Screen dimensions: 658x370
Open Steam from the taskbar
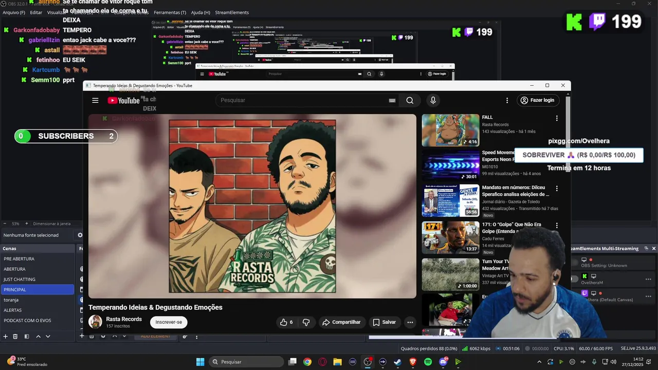(x=398, y=362)
